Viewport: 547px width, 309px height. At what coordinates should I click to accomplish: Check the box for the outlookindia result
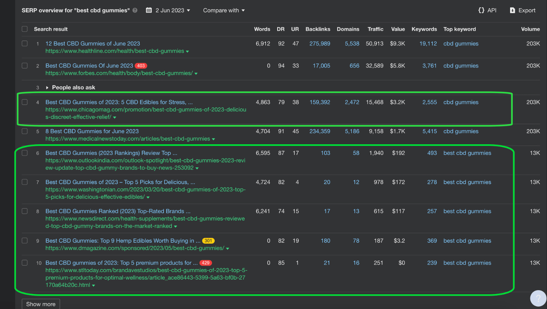25,153
